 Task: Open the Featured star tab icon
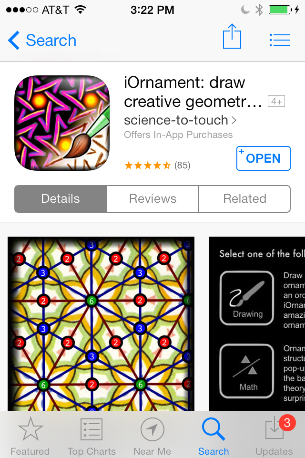30,429
